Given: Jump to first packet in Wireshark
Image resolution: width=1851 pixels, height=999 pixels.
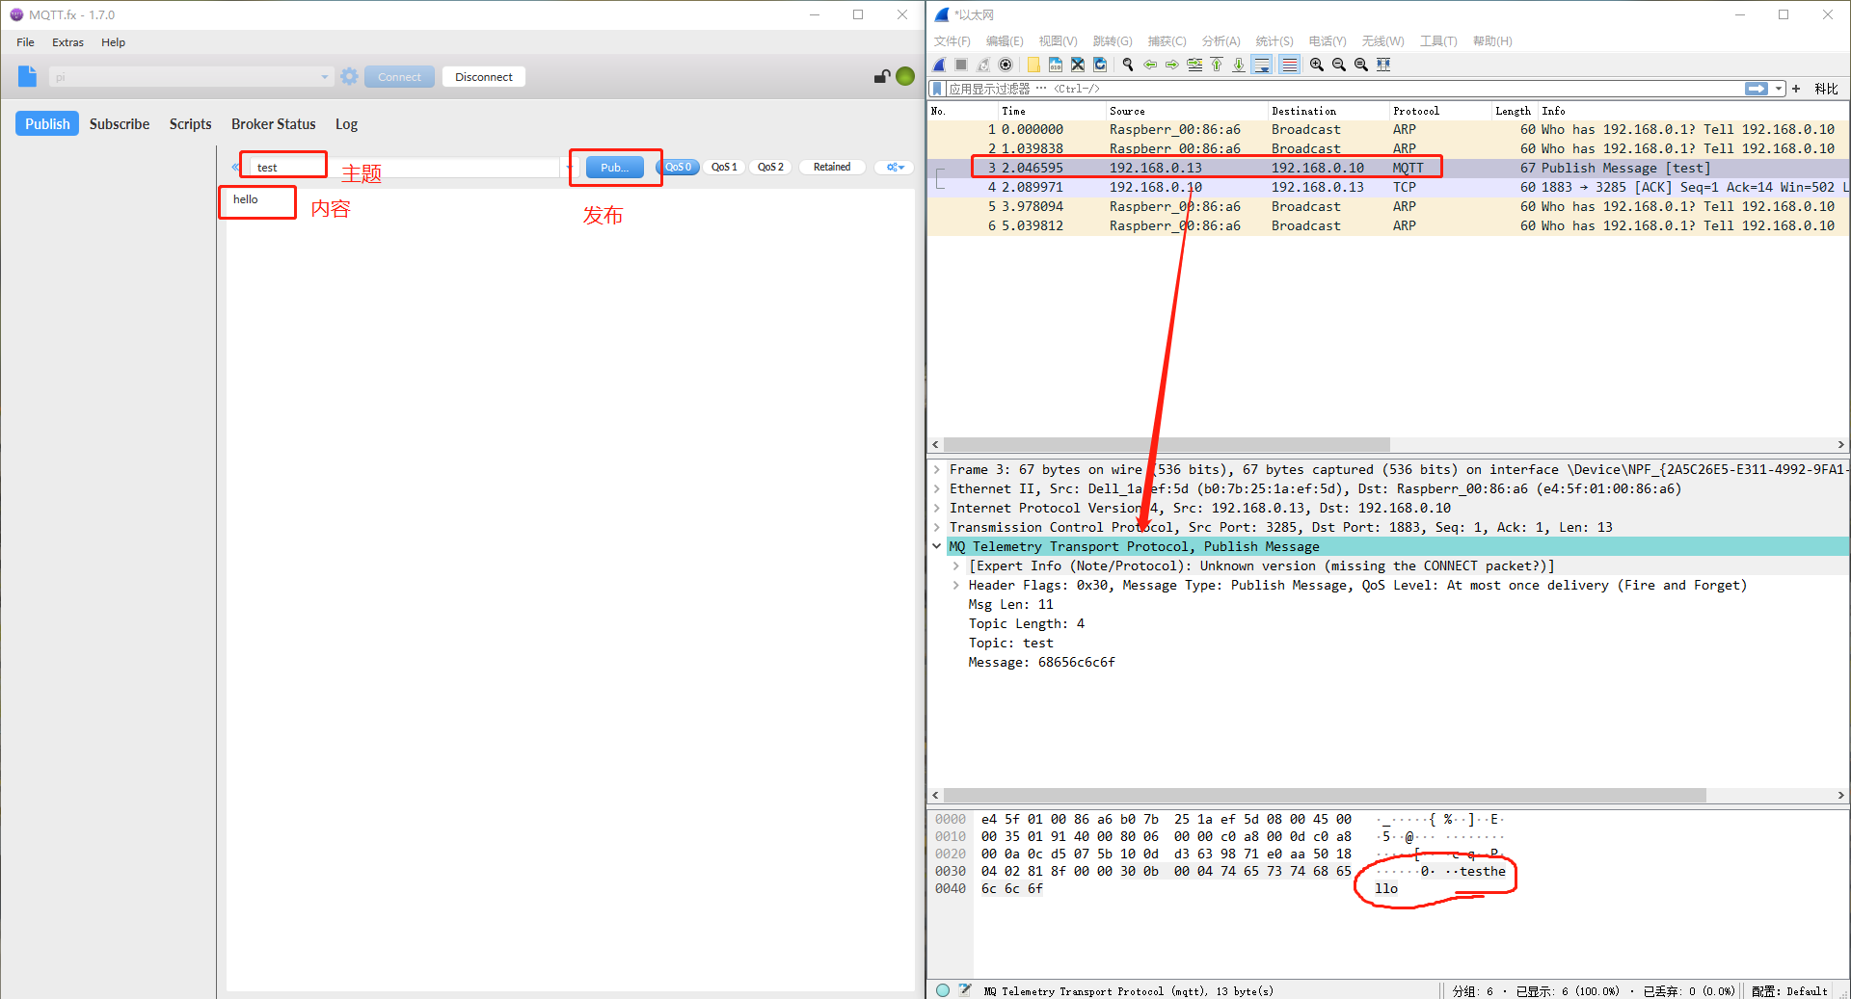Looking at the screenshot, I should pos(1217,65).
